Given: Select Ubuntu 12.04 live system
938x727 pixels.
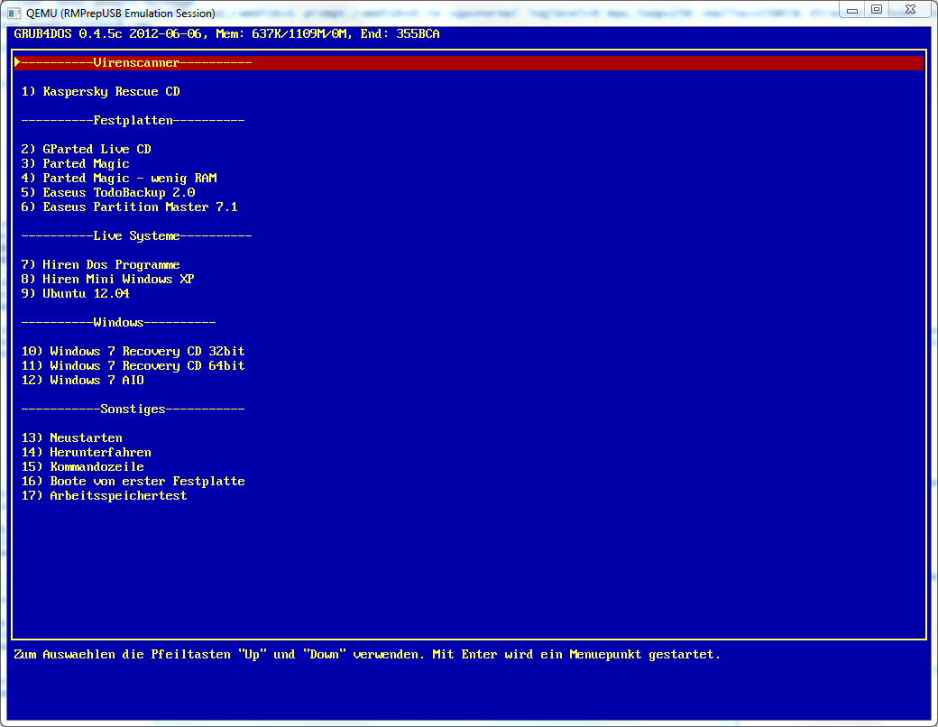Looking at the screenshot, I should (76, 293).
